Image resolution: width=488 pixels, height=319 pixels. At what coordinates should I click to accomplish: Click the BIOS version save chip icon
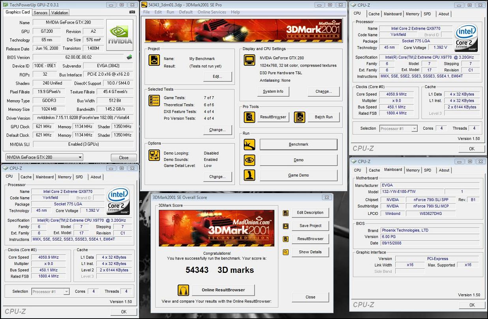(x=129, y=57)
